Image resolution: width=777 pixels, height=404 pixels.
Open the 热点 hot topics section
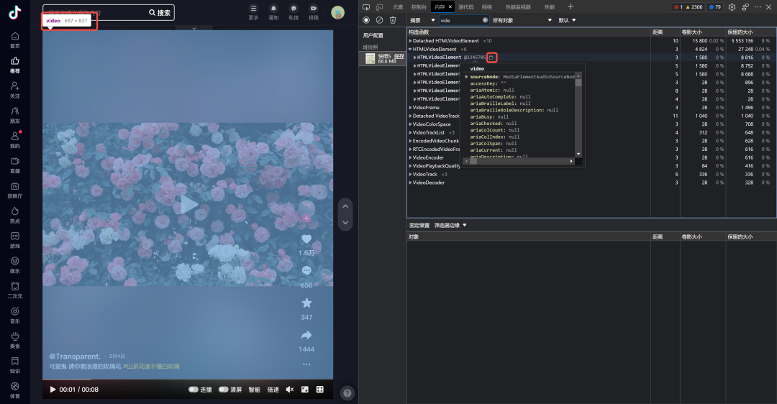(15, 215)
